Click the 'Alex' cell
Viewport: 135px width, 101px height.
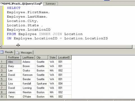pyautogui.click(x=14, y=62)
